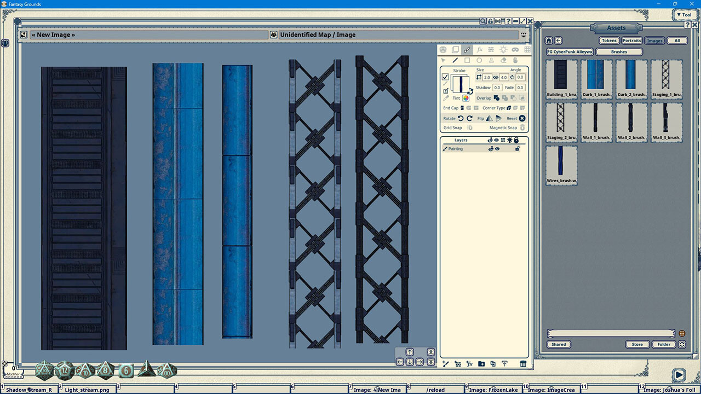This screenshot has height=394, width=701.
Task: Select the Line drawing tool
Action: pos(455,60)
